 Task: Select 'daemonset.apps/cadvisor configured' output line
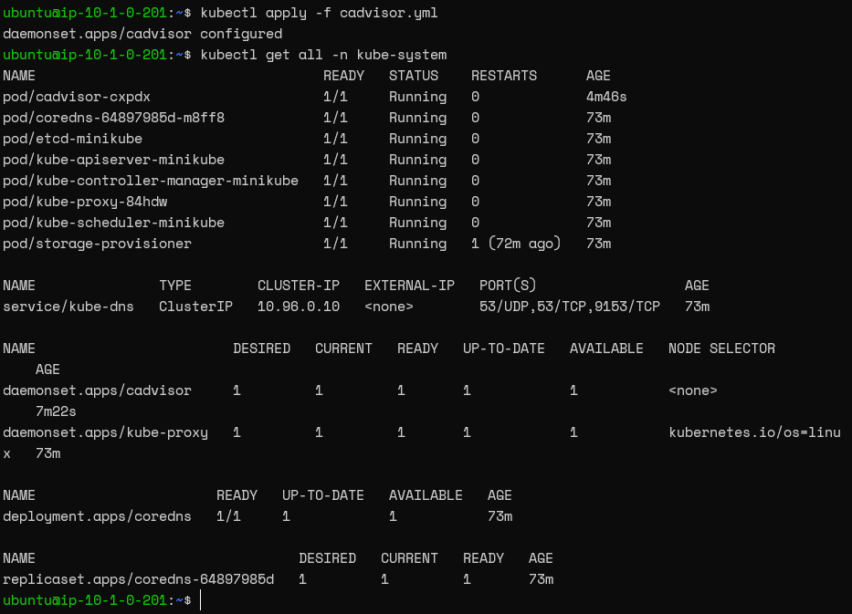tap(142, 34)
